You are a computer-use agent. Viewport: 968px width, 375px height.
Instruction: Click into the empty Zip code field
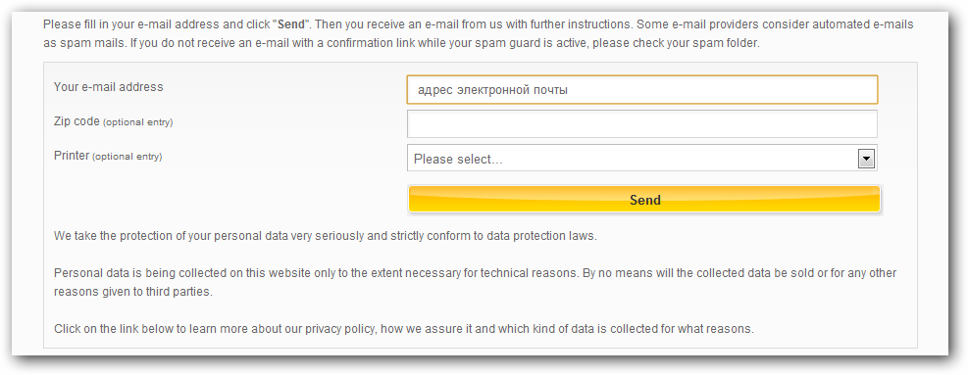tap(642, 124)
